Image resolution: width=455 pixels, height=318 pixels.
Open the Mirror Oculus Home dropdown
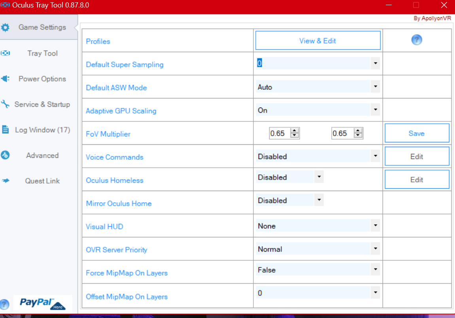[x=319, y=200]
